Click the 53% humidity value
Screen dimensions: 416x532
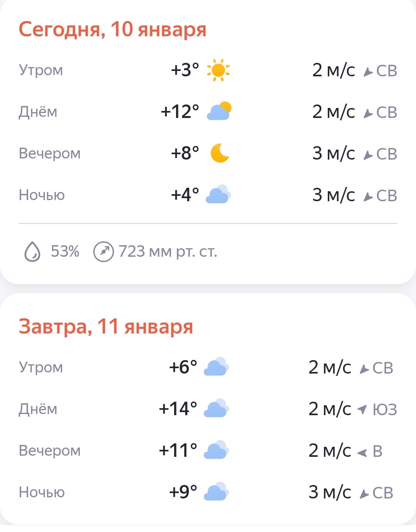(x=65, y=252)
